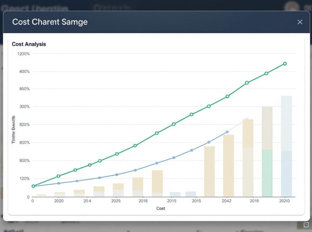
Task: Click the tan bar above the 2042 label
Action: tap(229, 166)
